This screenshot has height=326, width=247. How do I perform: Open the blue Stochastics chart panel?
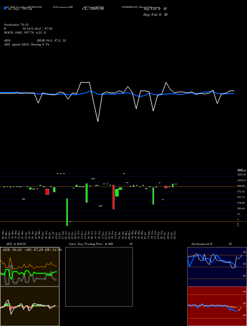pos(217,267)
